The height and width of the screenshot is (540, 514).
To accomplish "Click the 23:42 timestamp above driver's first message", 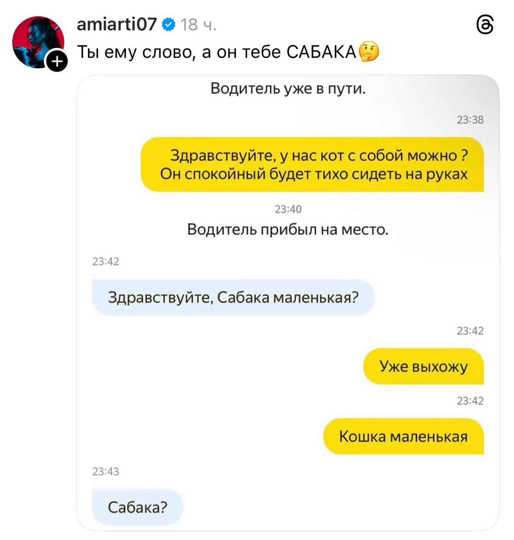I will 106,262.
